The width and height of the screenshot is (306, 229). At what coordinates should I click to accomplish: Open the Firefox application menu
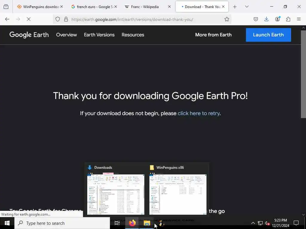299,19
